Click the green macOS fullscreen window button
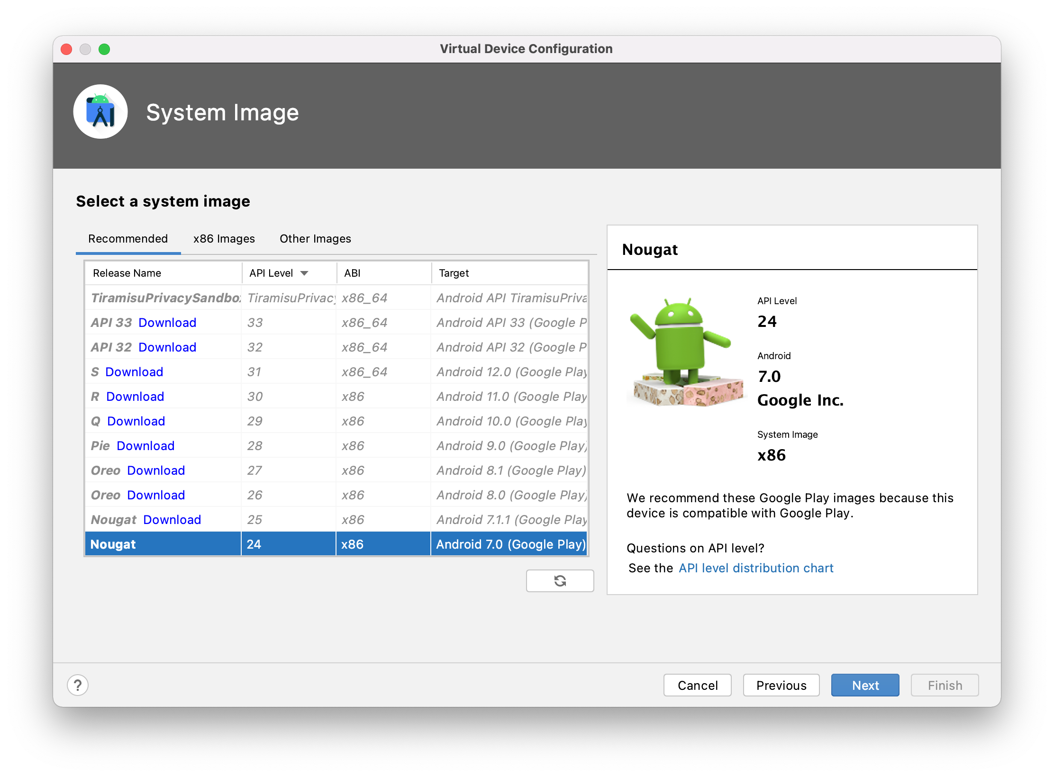 (x=104, y=49)
